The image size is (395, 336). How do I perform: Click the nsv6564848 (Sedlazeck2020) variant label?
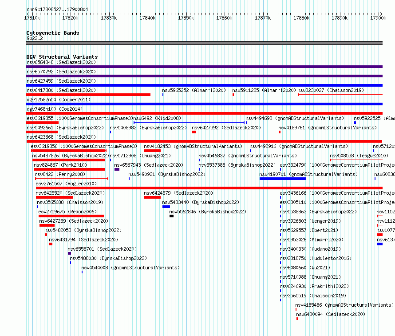[61, 62]
